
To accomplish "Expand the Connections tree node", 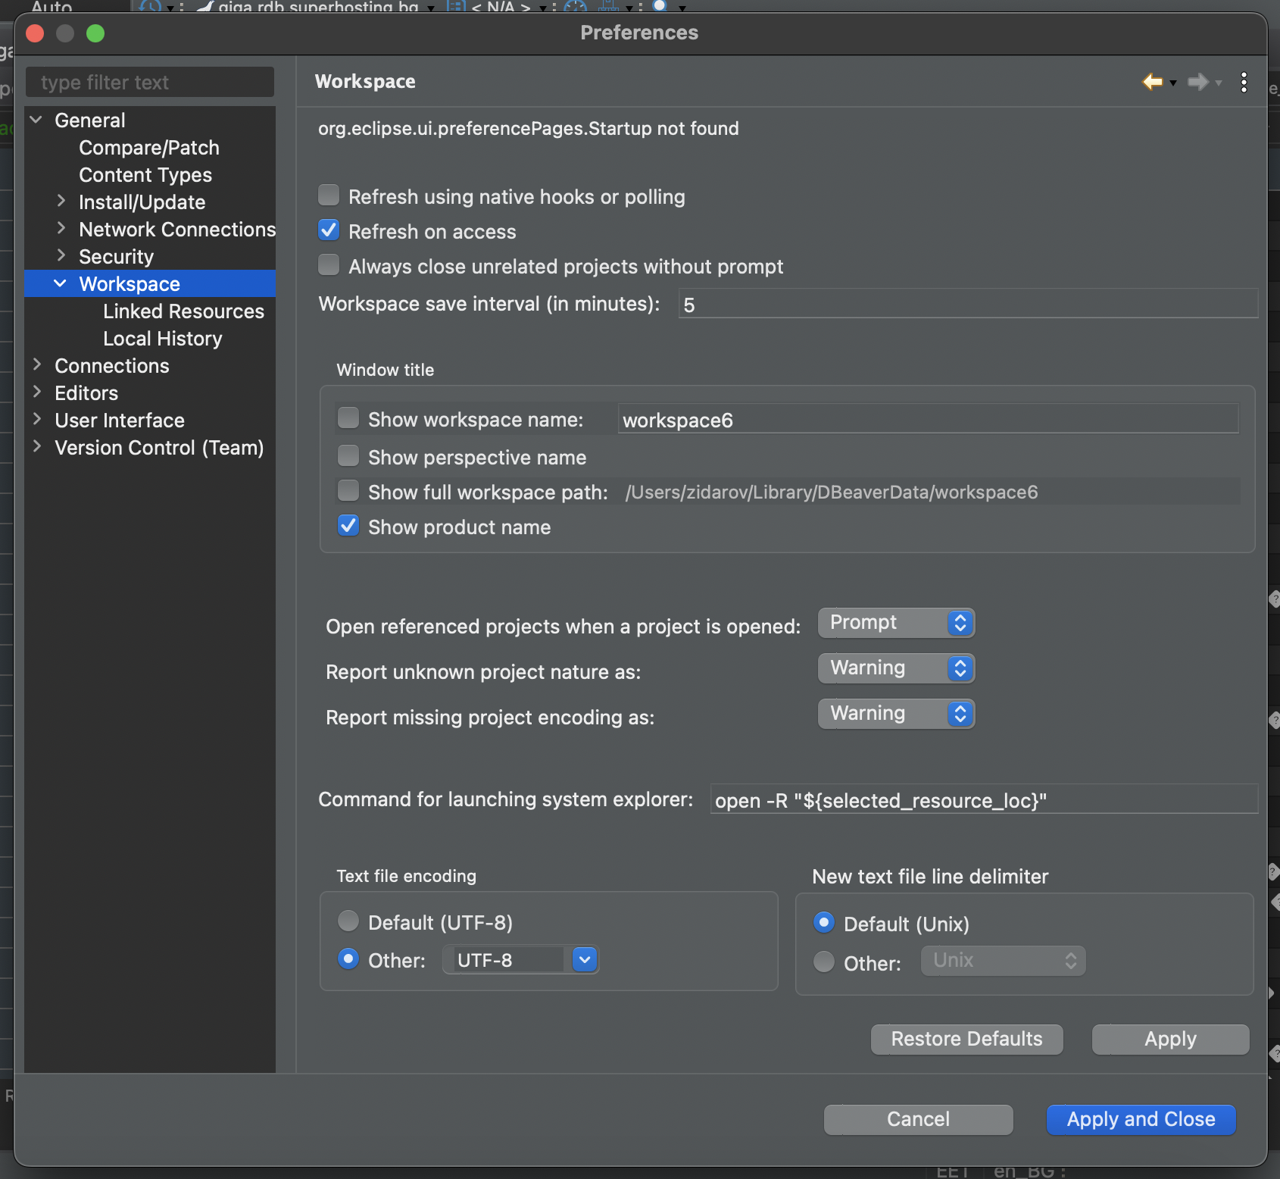I will click(x=36, y=365).
